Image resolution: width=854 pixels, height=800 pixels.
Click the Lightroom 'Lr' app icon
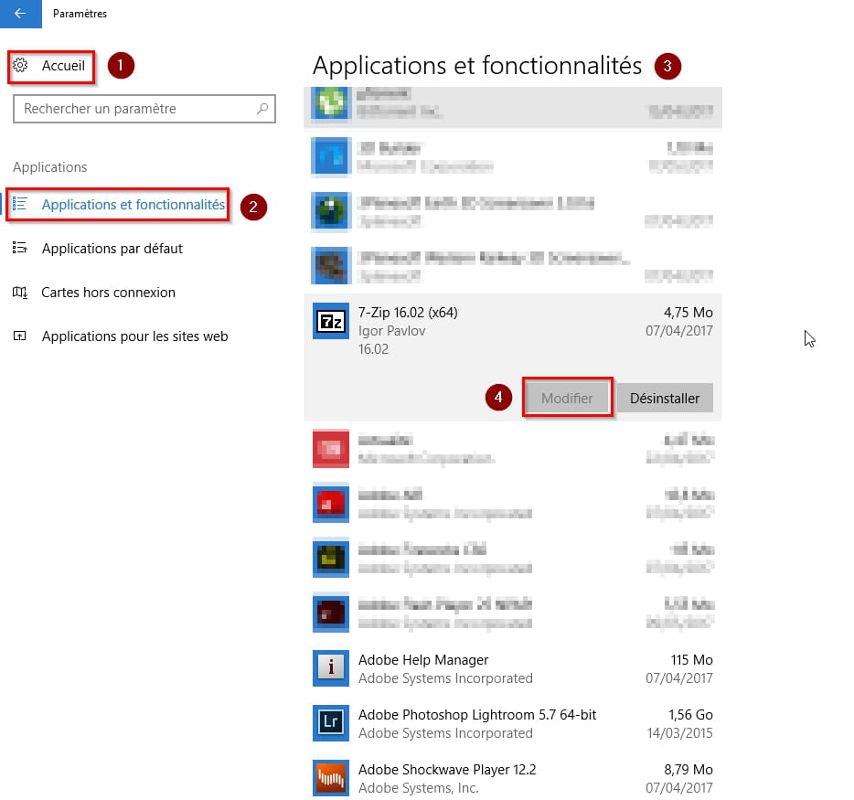pyautogui.click(x=331, y=722)
